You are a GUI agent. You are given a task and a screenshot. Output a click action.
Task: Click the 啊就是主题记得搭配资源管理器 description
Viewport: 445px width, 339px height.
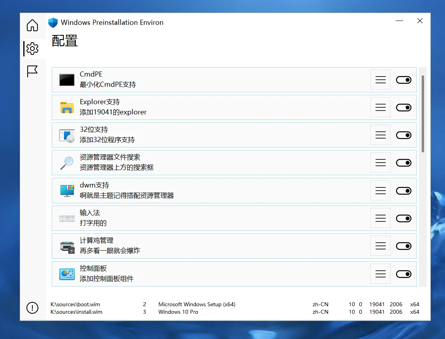coord(127,195)
